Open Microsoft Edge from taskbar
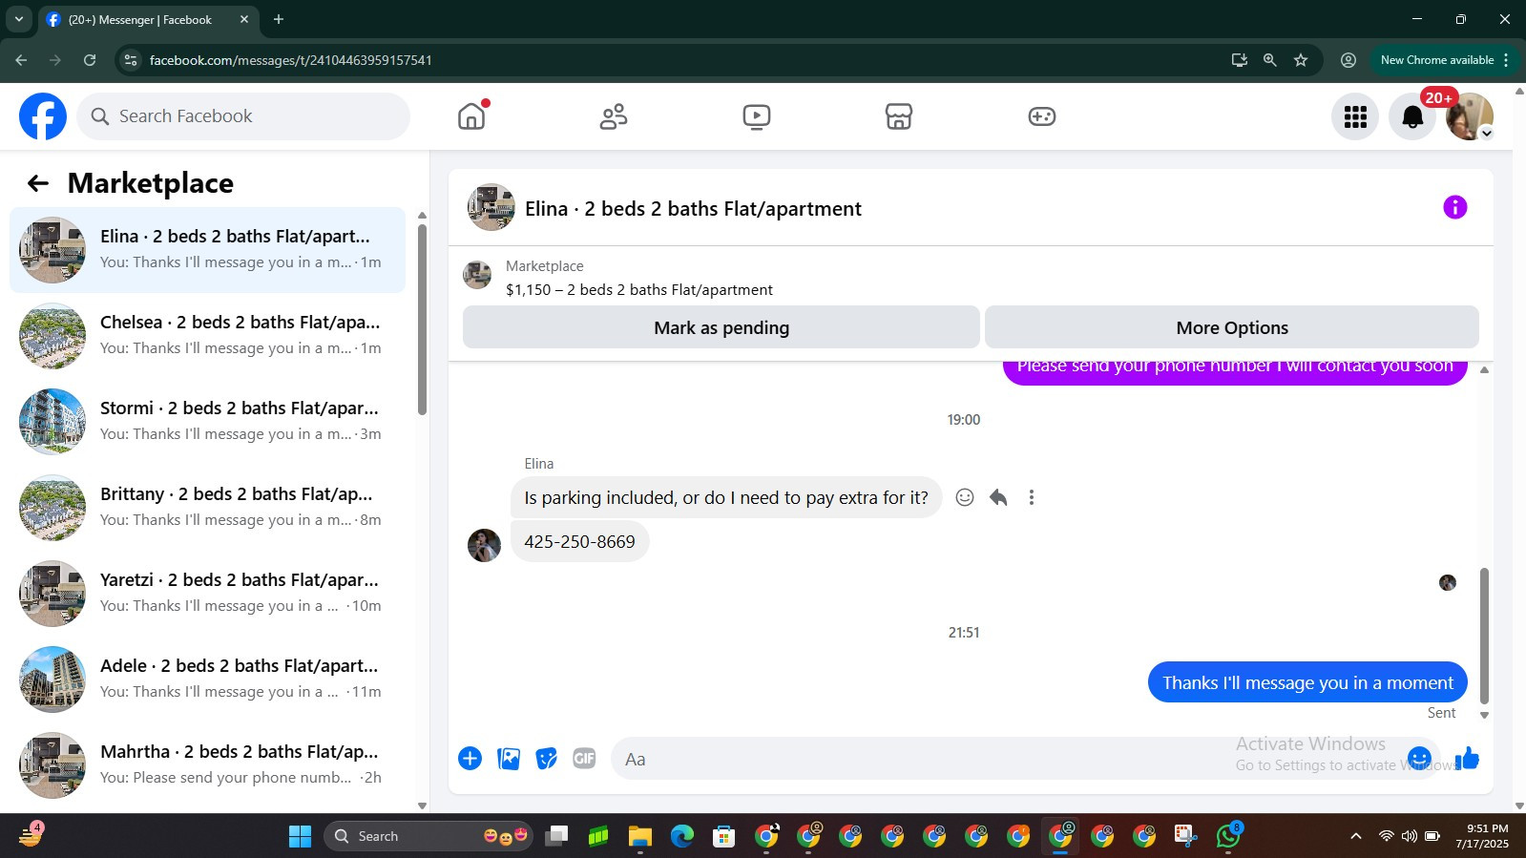Viewport: 1526px width, 858px height. tap(681, 836)
